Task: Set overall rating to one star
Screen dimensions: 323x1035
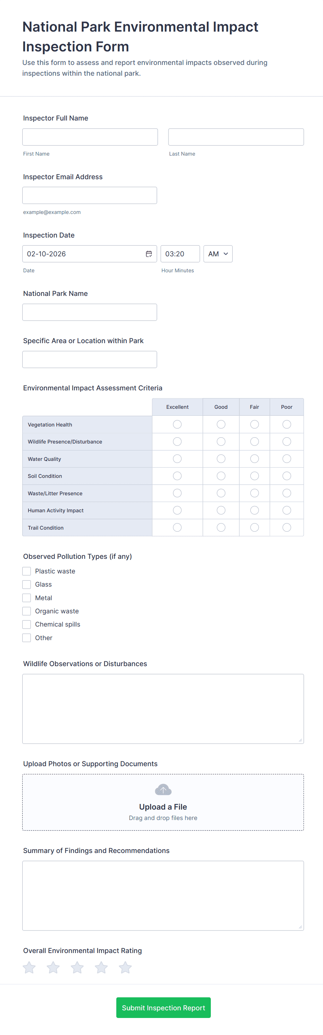Action: [x=29, y=968]
